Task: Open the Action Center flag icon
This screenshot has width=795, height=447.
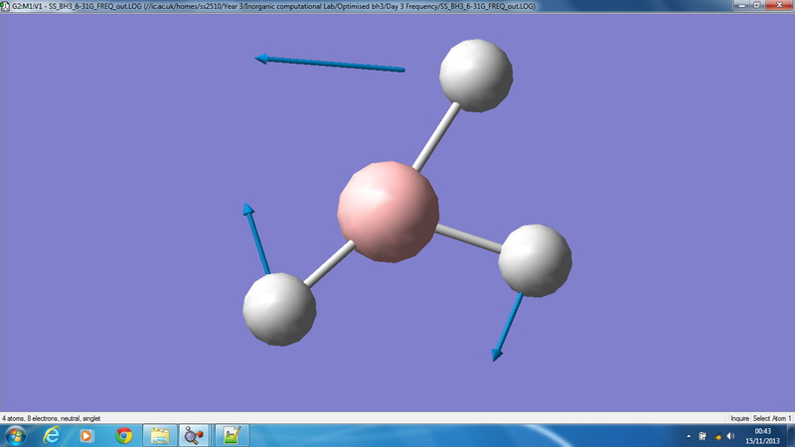Action: tap(703, 436)
